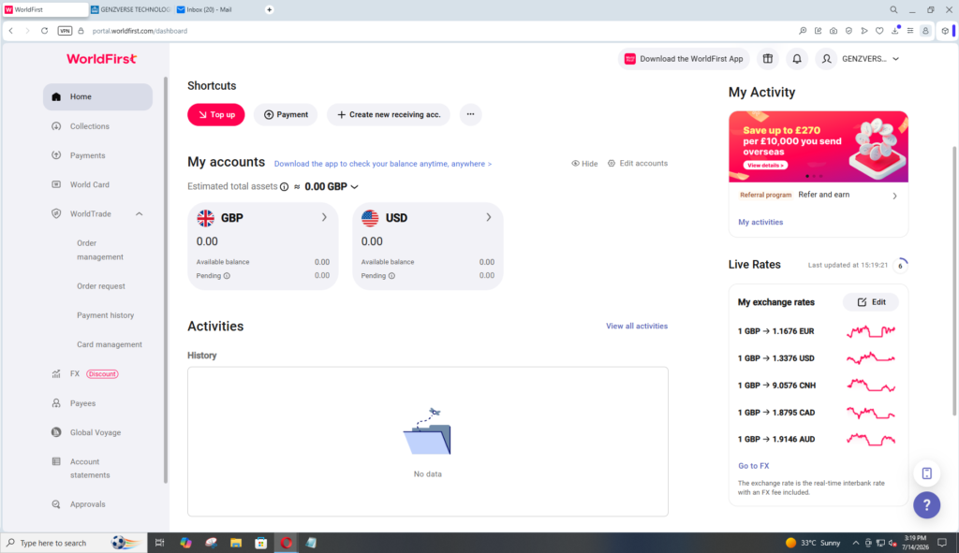Open Collections in sidebar
The height and width of the screenshot is (553, 959).
pos(89,126)
